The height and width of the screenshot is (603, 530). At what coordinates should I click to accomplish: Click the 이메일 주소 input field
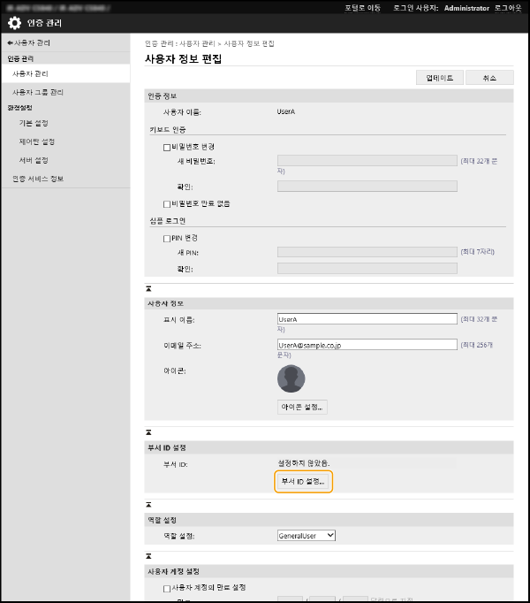click(367, 345)
